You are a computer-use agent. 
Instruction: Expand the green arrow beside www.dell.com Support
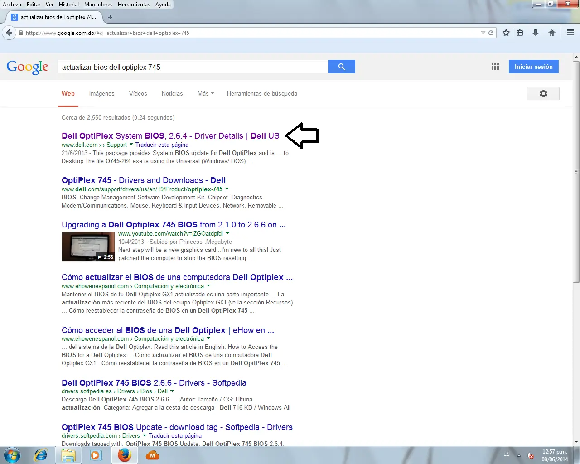[131, 145]
